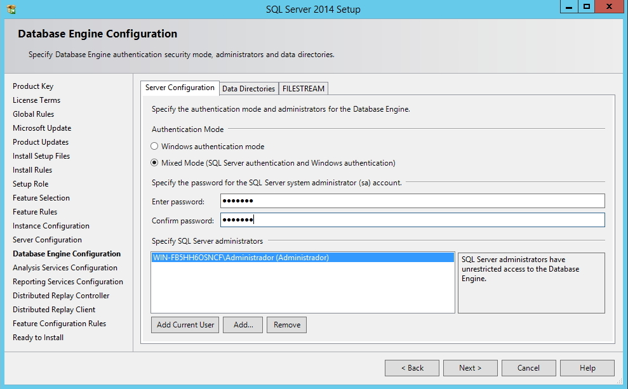Click Install Rules step in sidebar
628x389 pixels.
coord(32,170)
